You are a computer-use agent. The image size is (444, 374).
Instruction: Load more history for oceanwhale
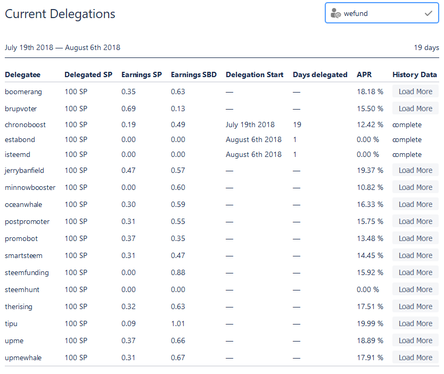tap(415, 204)
